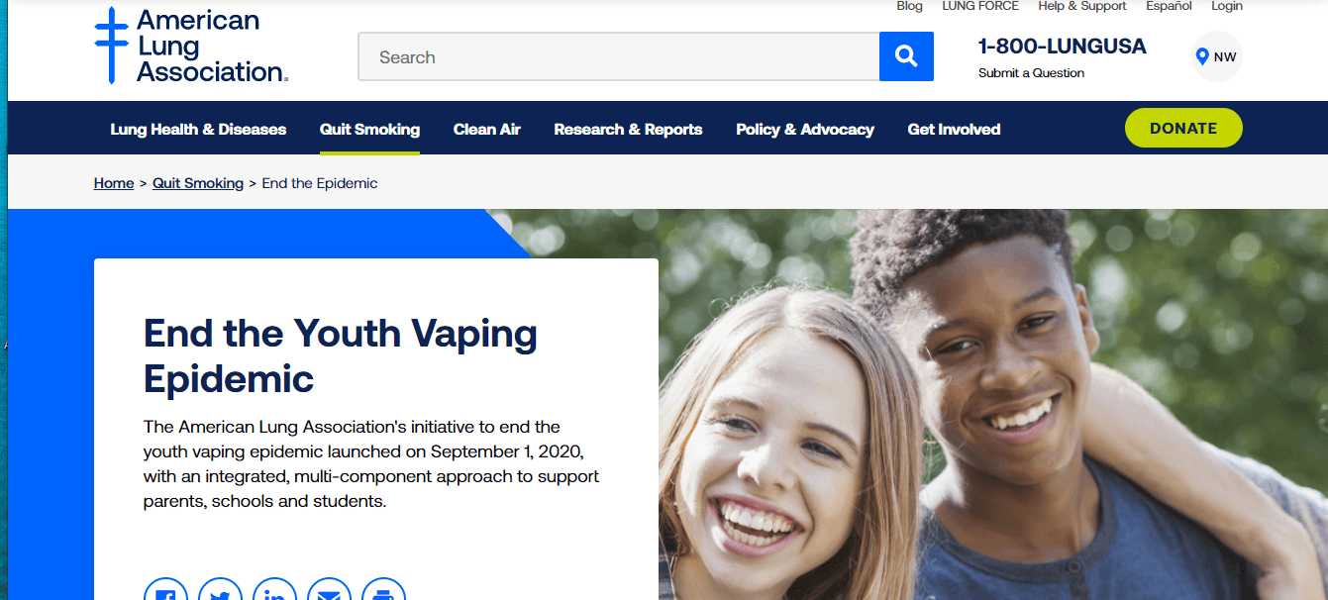Switch to the Español version
This screenshot has width=1328, height=600.
click(x=1169, y=6)
